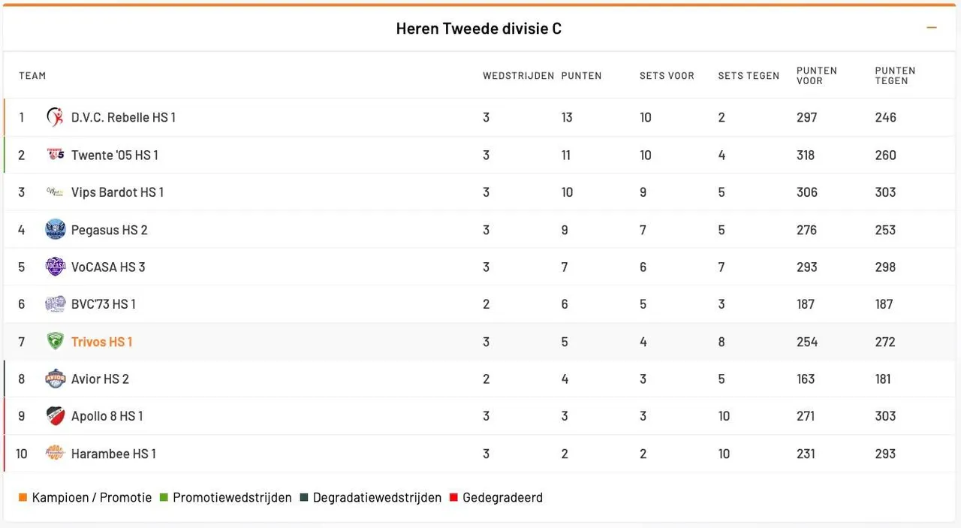The image size is (961, 528).
Task: Open the Trivos HS 1 team link
Action: coord(101,342)
